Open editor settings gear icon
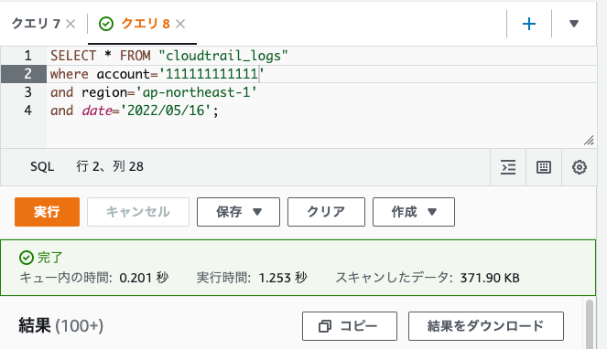Screen dimensions: 607x349 [580, 167]
